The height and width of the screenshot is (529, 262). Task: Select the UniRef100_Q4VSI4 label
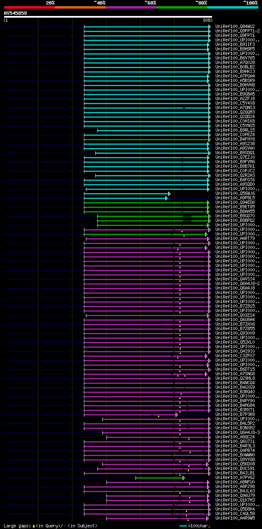tap(235, 279)
